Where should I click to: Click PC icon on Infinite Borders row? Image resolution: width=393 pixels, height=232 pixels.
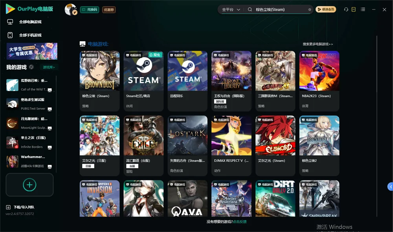[x=50, y=148]
